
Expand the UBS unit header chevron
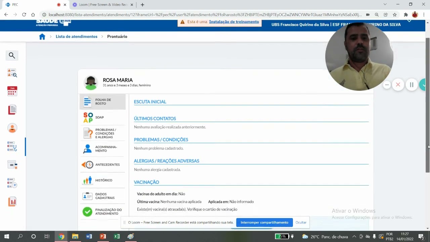(x=409, y=21)
